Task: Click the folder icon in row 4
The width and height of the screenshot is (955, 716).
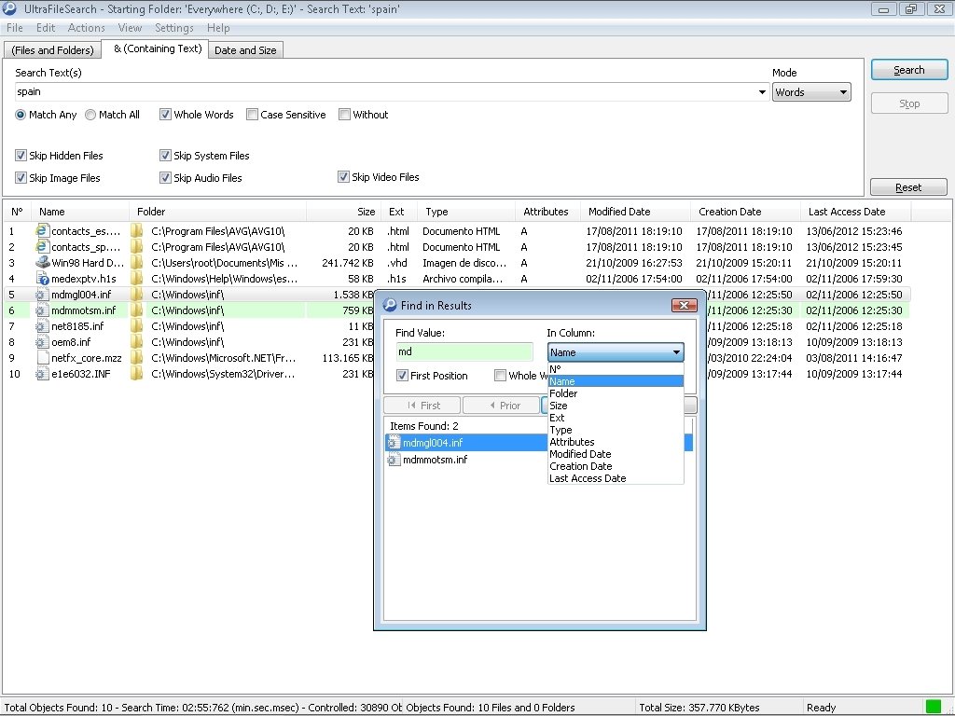Action: (138, 278)
